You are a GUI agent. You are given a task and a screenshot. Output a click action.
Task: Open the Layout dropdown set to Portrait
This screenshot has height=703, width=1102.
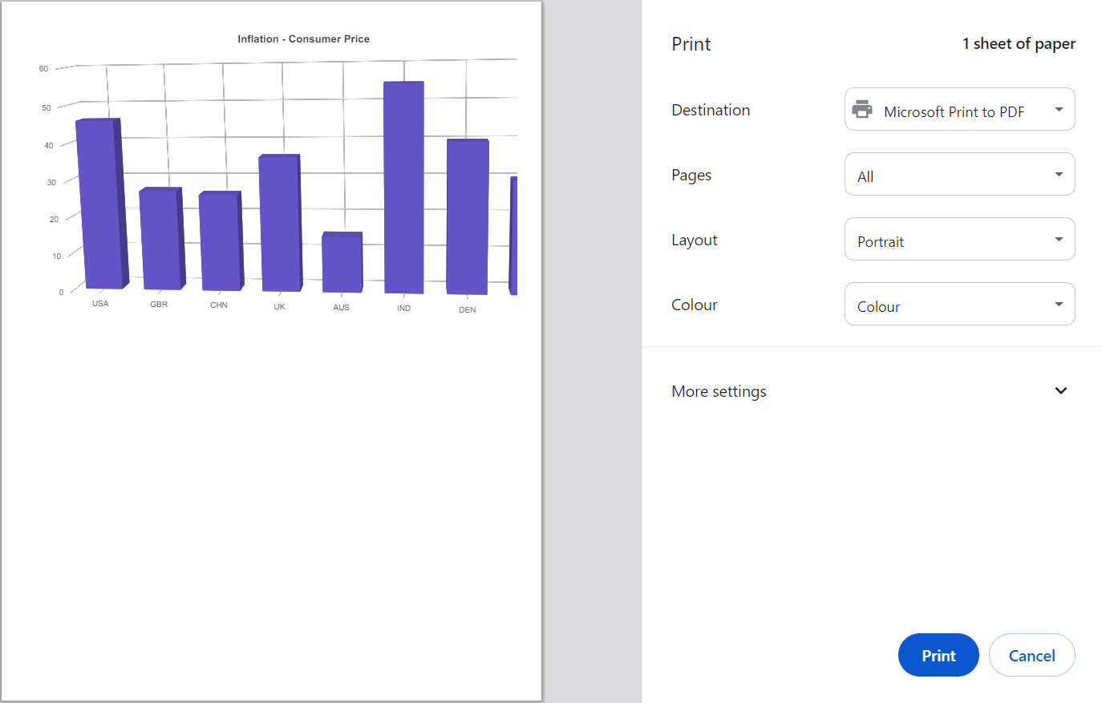[959, 239]
